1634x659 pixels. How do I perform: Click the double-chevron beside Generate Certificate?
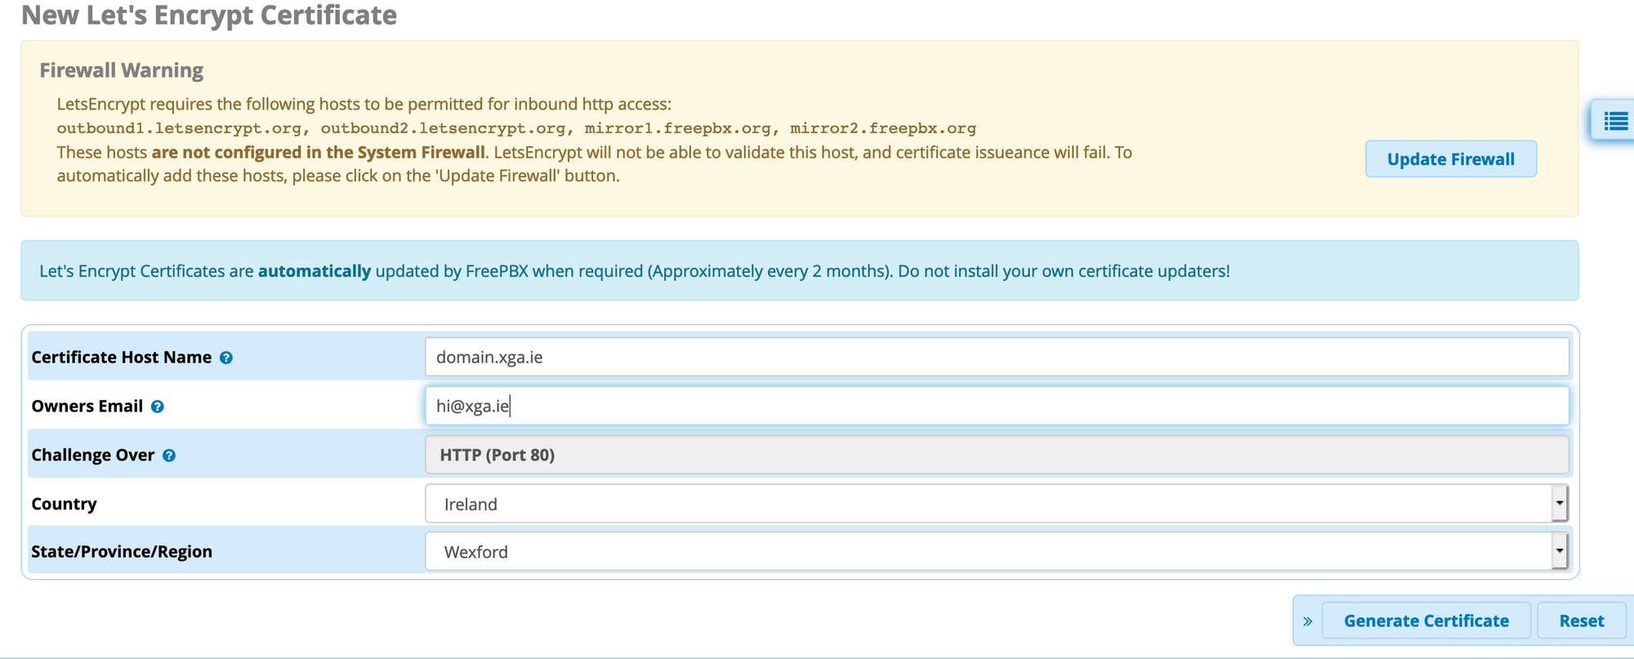pos(1307,621)
